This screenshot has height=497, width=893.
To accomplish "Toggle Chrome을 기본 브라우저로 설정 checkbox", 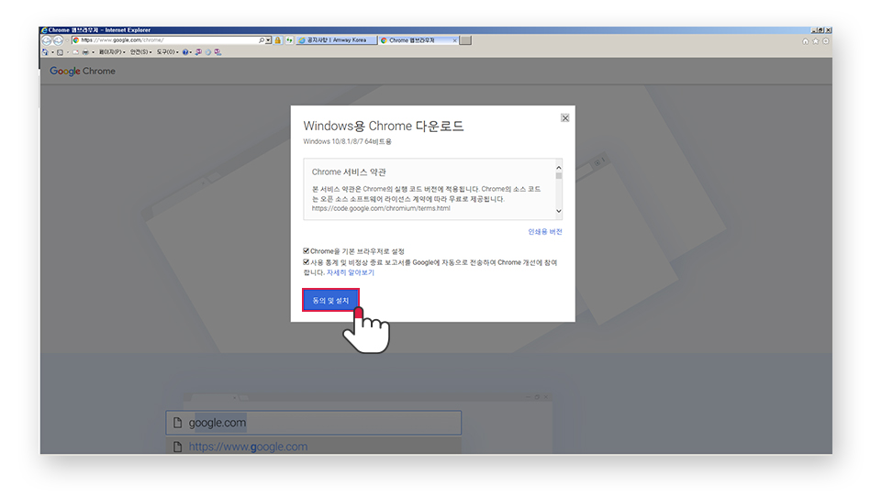I will tap(307, 251).
